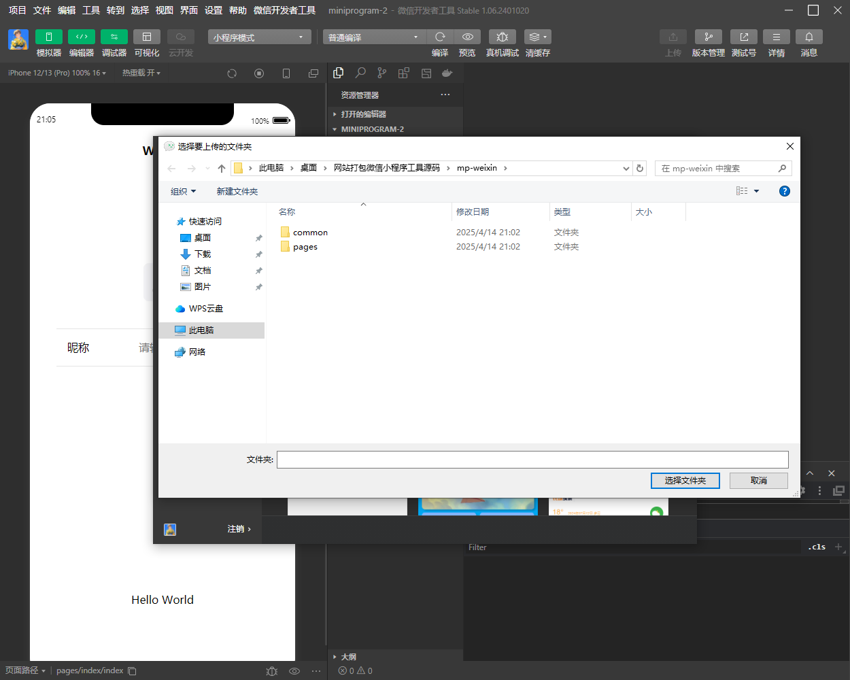Open the 工具 menu
Viewport: 850px width, 680px height.
click(91, 10)
